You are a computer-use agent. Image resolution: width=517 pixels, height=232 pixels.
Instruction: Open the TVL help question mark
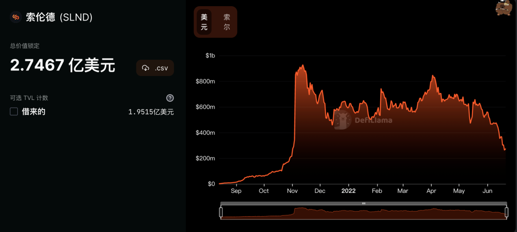point(170,98)
